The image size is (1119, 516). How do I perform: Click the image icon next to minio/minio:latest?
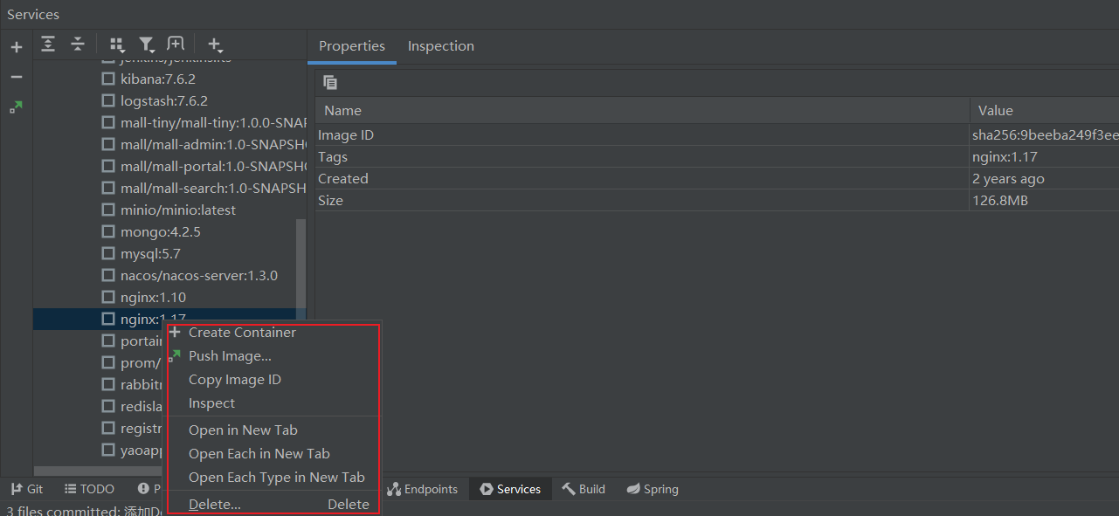coord(108,210)
